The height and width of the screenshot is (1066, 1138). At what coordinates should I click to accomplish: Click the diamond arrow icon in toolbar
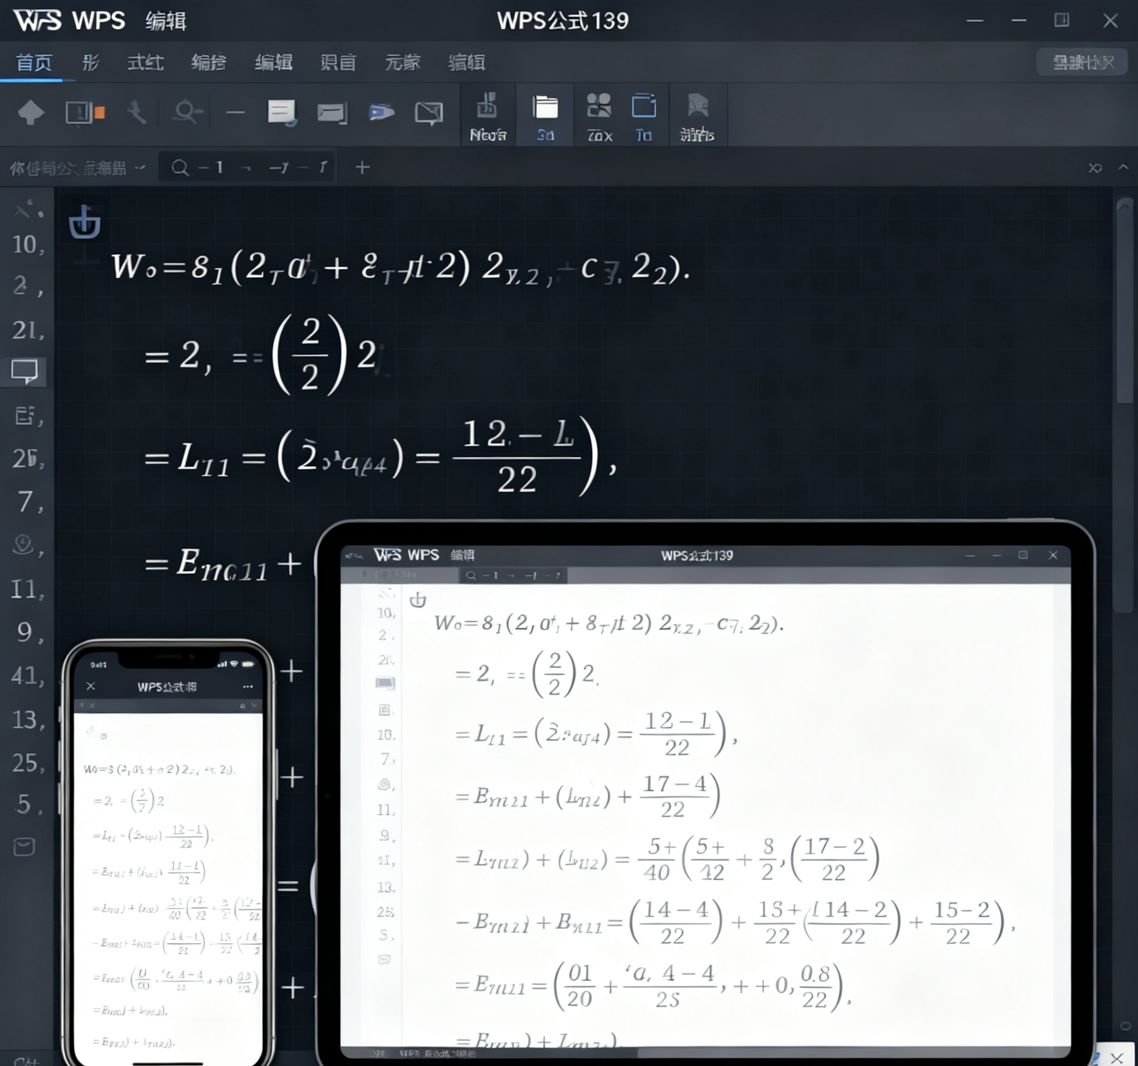tap(31, 112)
